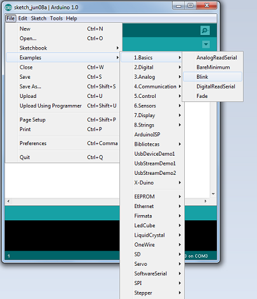Image resolution: width=257 pixels, height=299 pixels.
Task: Open UsbDeviceDemo1 example
Action: [152, 154]
